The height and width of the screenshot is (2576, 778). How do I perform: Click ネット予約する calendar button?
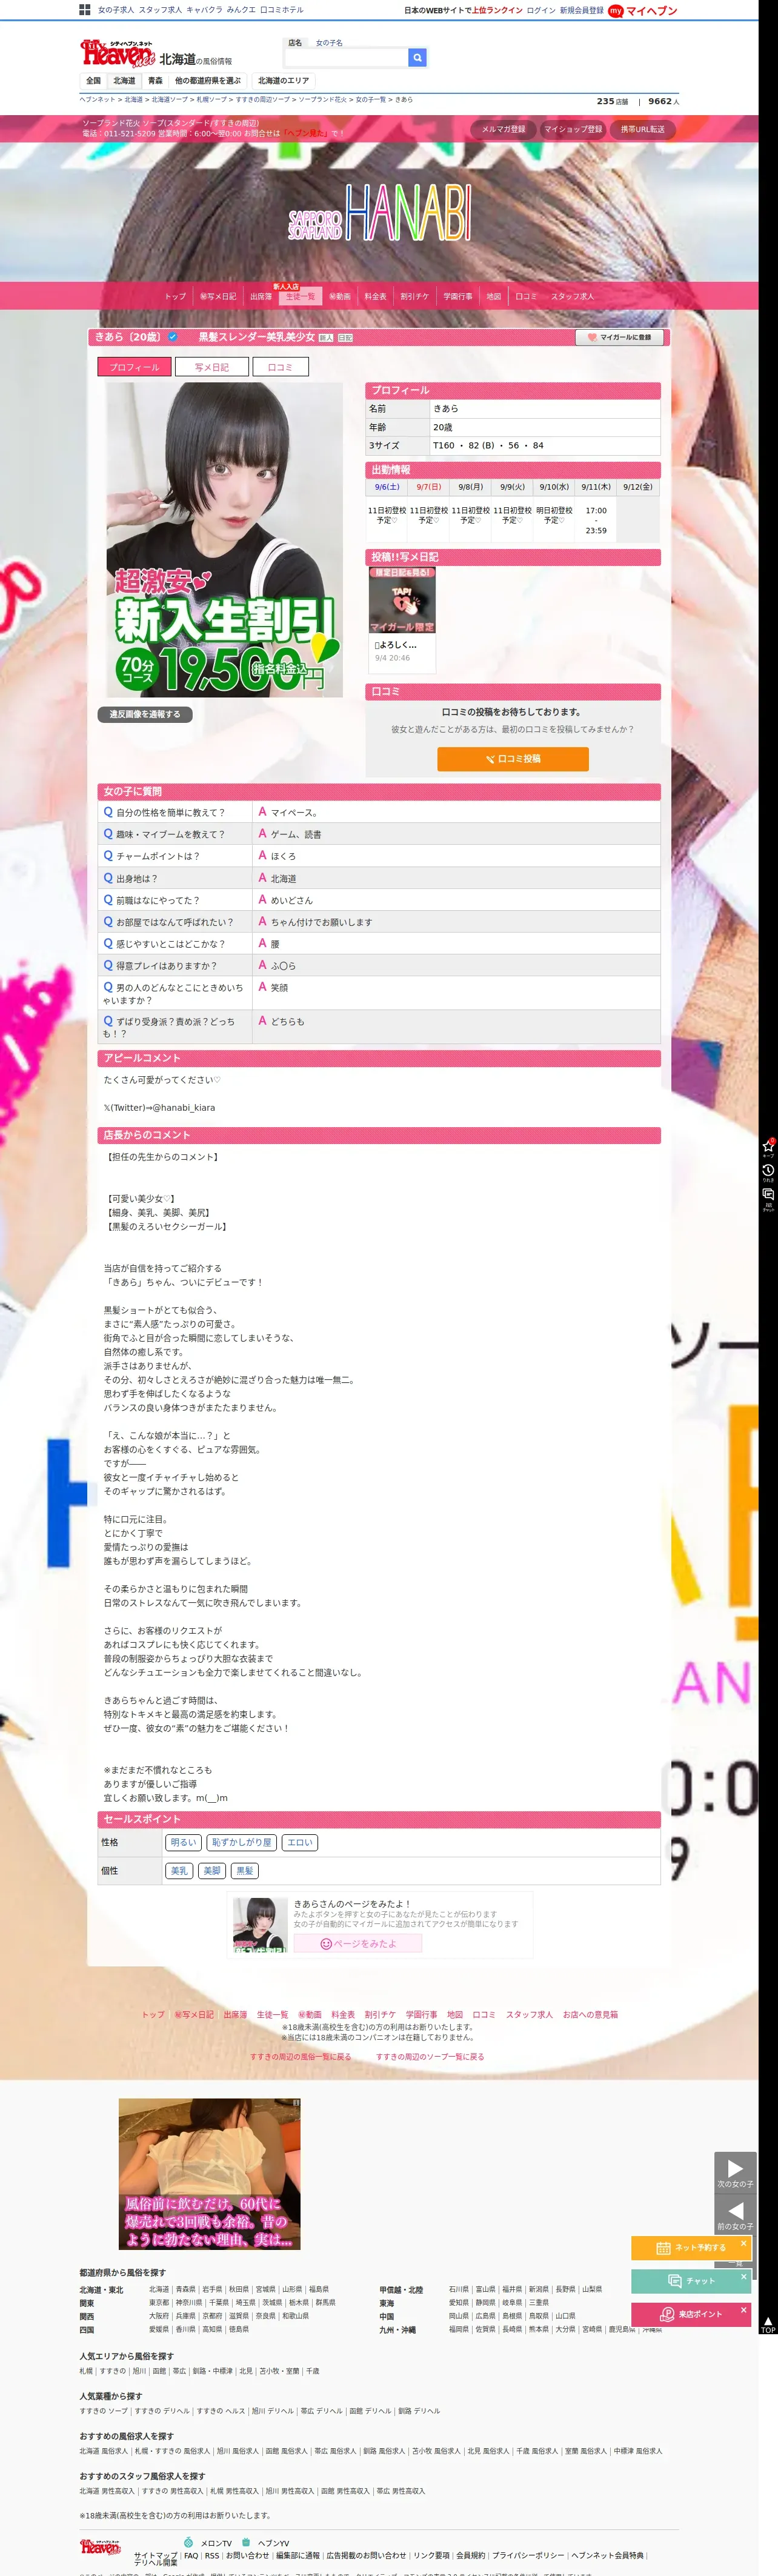(x=690, y=2248)
